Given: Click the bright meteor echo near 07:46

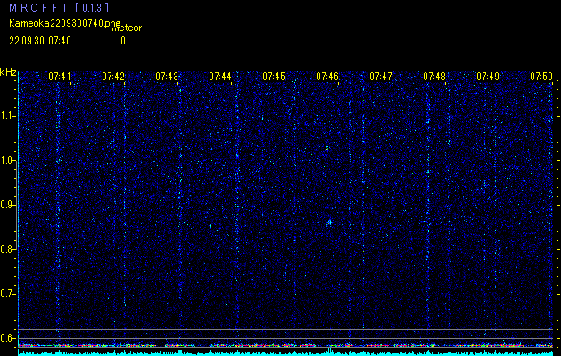Looking at the screenshot, I should (329, 222).
